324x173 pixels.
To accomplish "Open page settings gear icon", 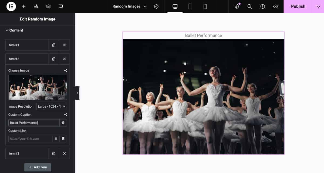I will click(156, 6).
